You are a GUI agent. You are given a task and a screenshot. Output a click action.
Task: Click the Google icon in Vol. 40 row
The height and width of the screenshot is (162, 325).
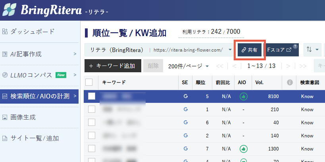click(x=185, y=122)
